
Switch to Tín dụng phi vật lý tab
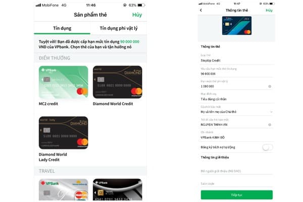pyautogui.click(x=119, y=28)
